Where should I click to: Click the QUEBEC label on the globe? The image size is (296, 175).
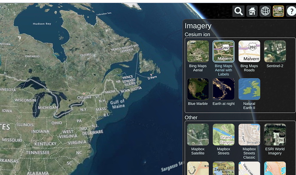click(85, 55)
